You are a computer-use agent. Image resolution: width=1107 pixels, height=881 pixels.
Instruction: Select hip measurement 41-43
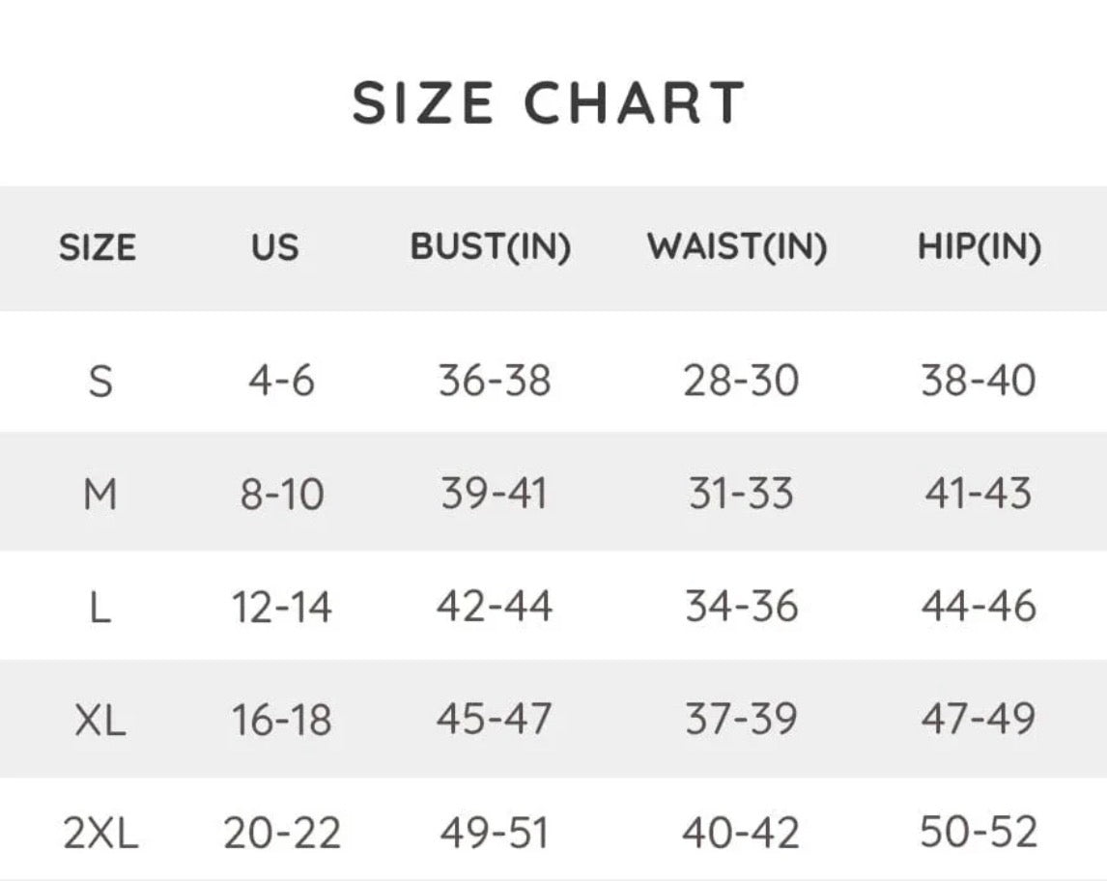[x=978, y=494]
